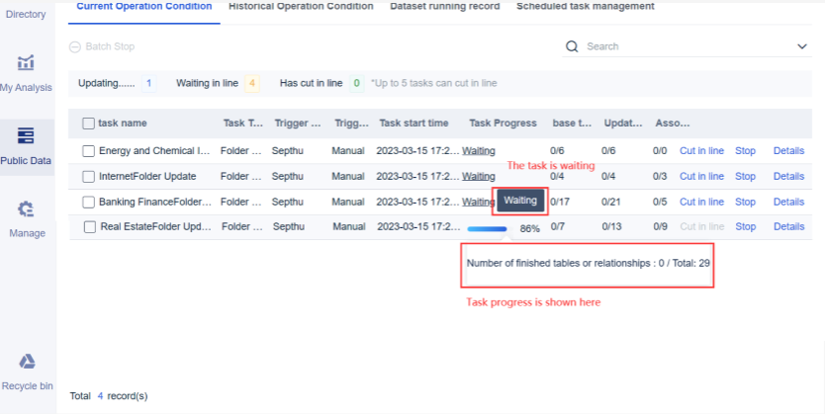The image size is (825, 414).
Task: Open the Dataset running record tab
Action: 444,7
